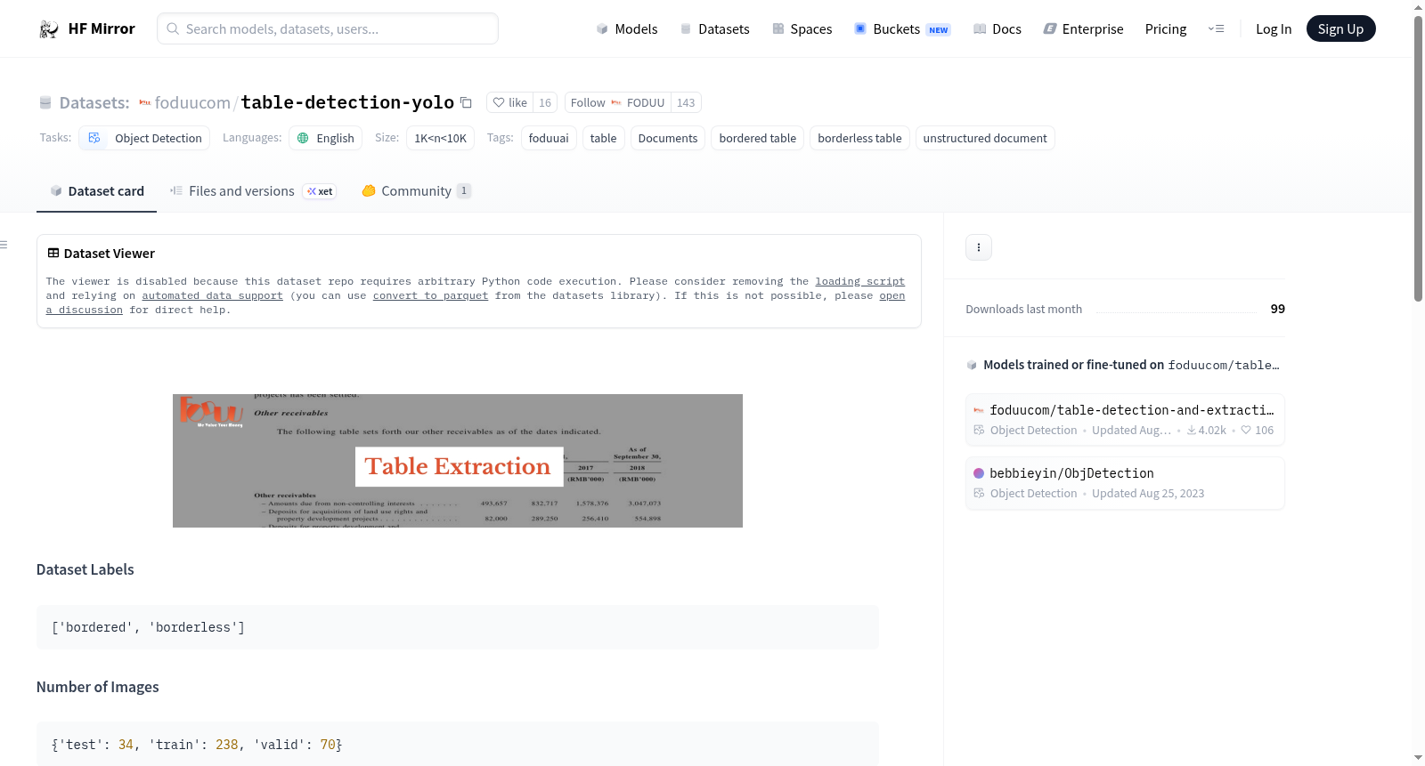The image size is (1425, 766).
Task: Open the Datasets breadcrumb label
Action: tap(94, 103)
